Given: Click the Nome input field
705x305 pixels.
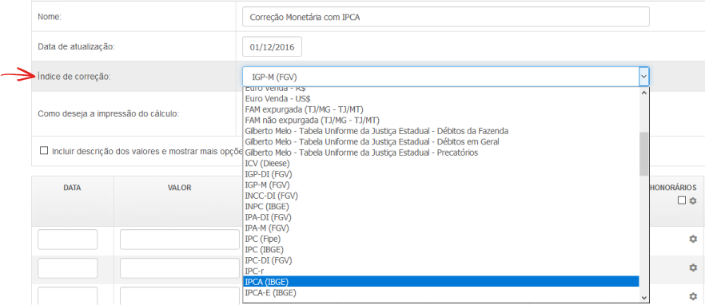Looking at the screenshot, I should point(445,17).
